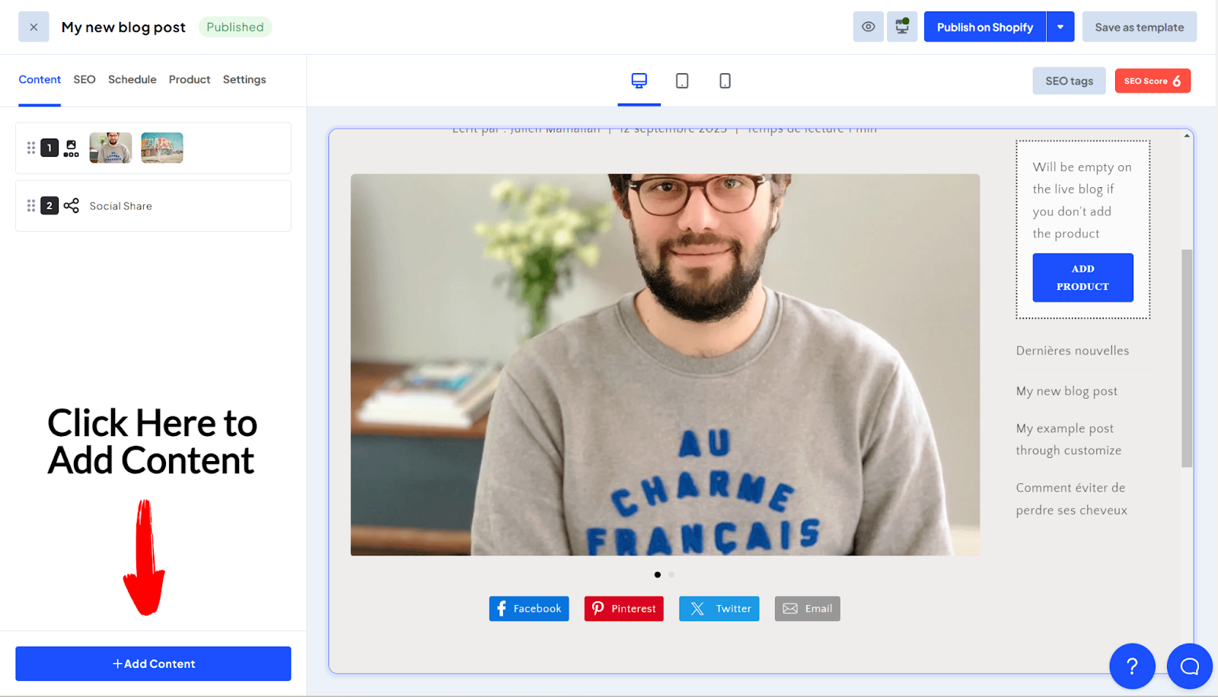
Task: Click the preview eye icon
Action: [868, 27]
